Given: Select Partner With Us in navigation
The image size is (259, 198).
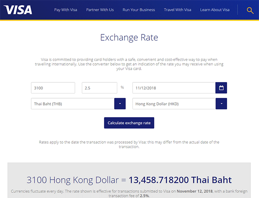Looking at the screenshot, I should [x=100, y=10].
